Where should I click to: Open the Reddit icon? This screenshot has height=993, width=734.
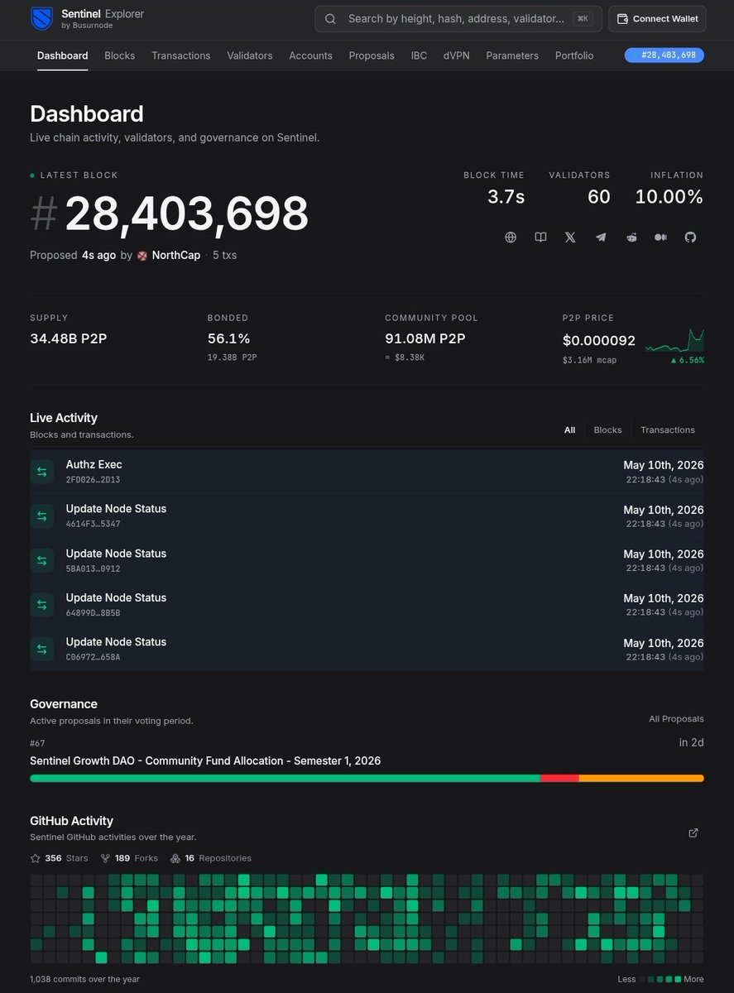pos(631,237)
